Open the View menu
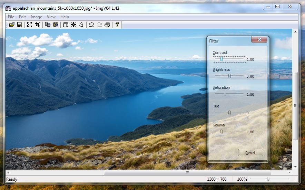Viewport: 305px width, 190px height. 51,17
